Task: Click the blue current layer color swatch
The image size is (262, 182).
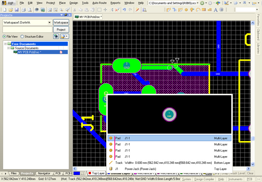Action: (x=77, y=173)
